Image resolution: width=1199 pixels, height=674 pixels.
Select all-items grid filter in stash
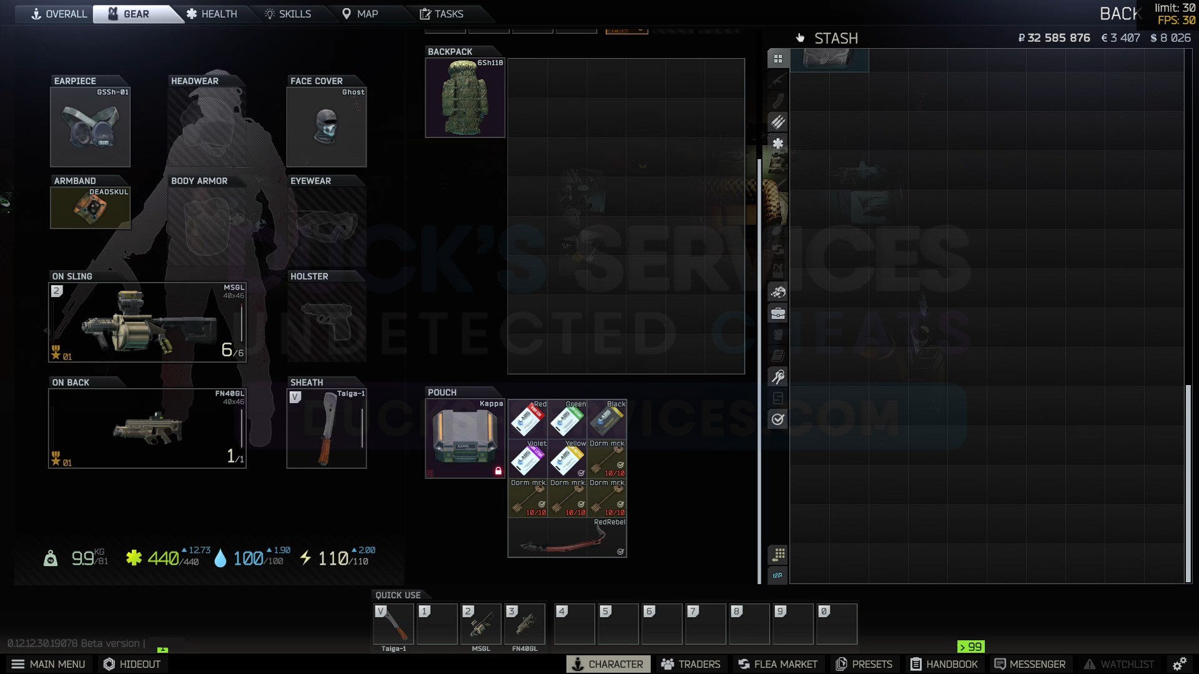coord(778,59)
